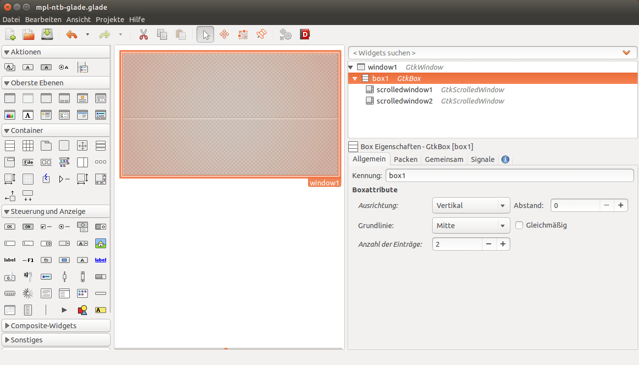Image resolution: width=639 pixels, height=365 pixels.
Task: Open the Projekte menu
Action: coord(110,19)
